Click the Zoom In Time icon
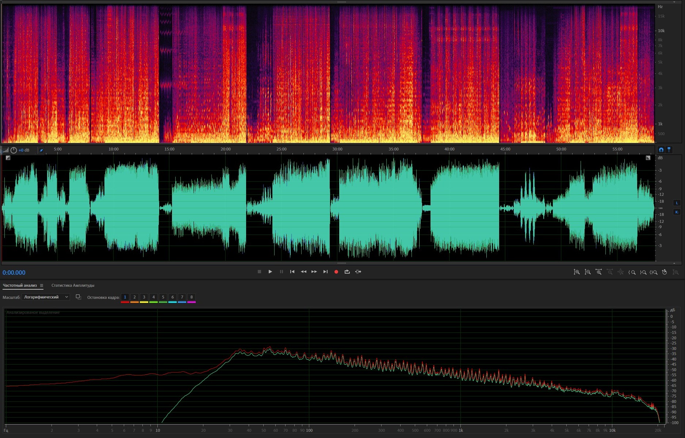Viewport: 685px width, 438px height. click(598, 272)
